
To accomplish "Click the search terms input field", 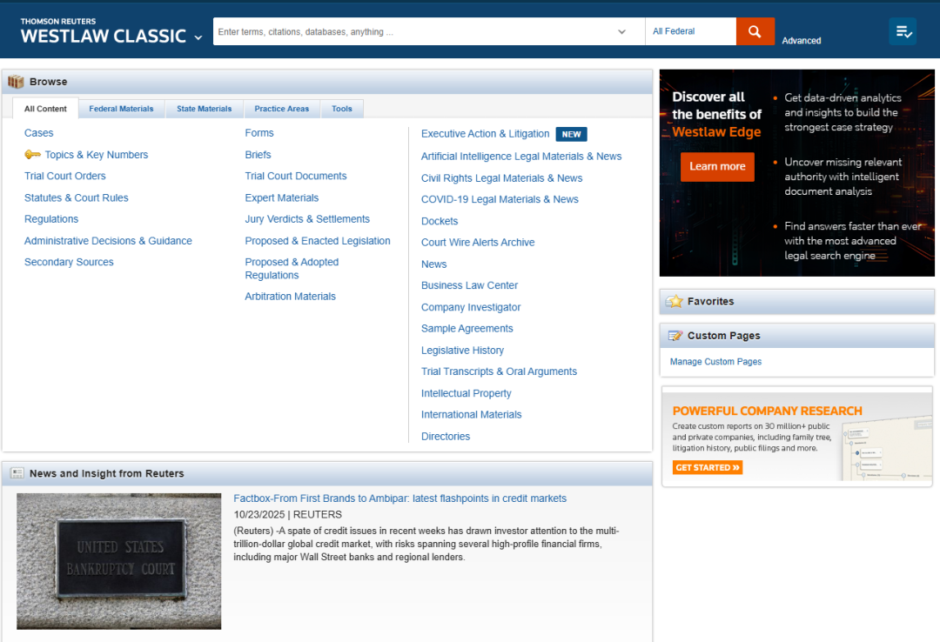I will (x=413, y=31).
